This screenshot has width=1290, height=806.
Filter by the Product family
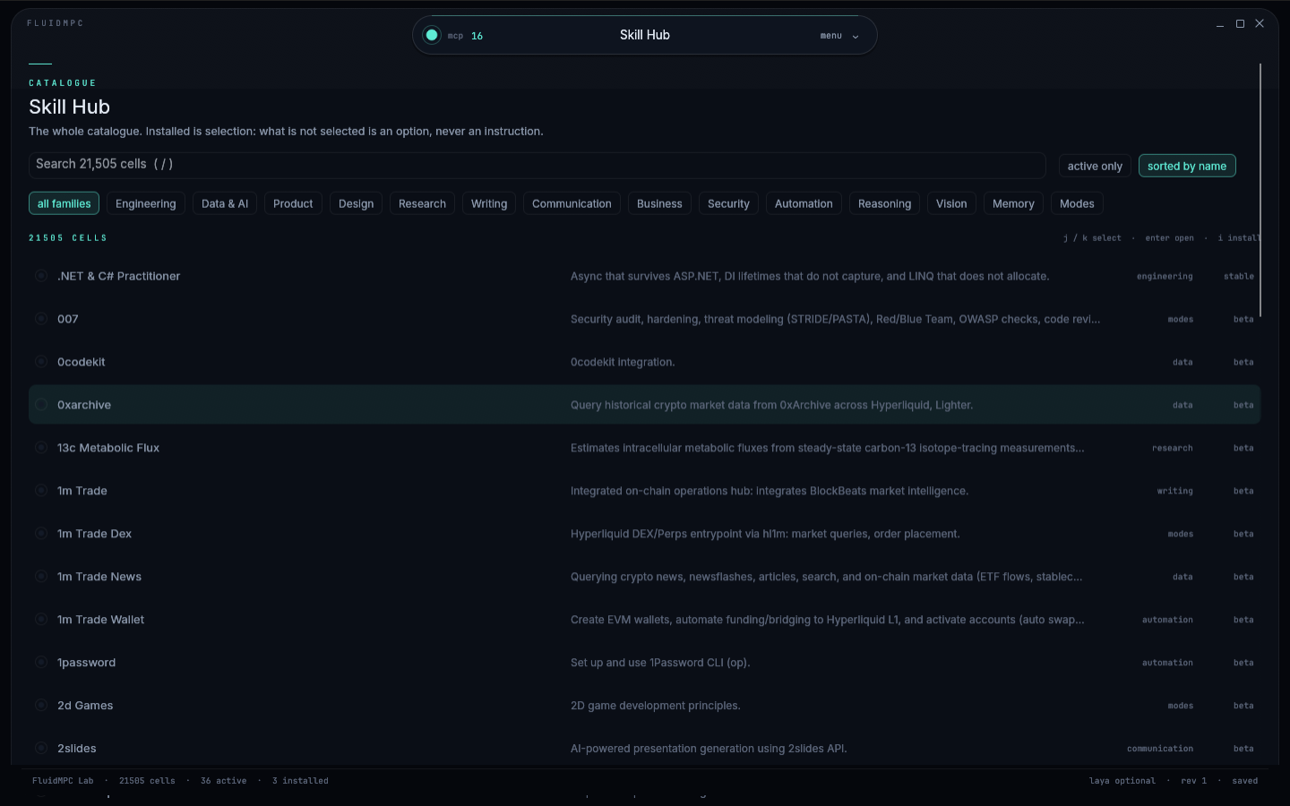click(x=293, y=203)
